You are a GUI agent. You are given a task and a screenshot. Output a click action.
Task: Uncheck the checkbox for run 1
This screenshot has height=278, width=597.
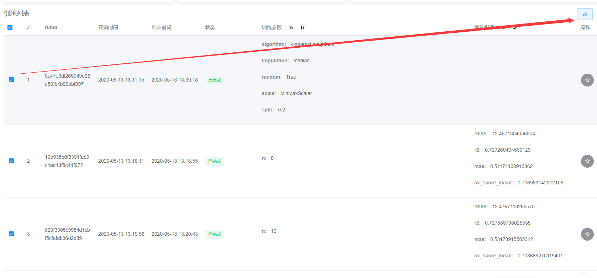point(11,80)
